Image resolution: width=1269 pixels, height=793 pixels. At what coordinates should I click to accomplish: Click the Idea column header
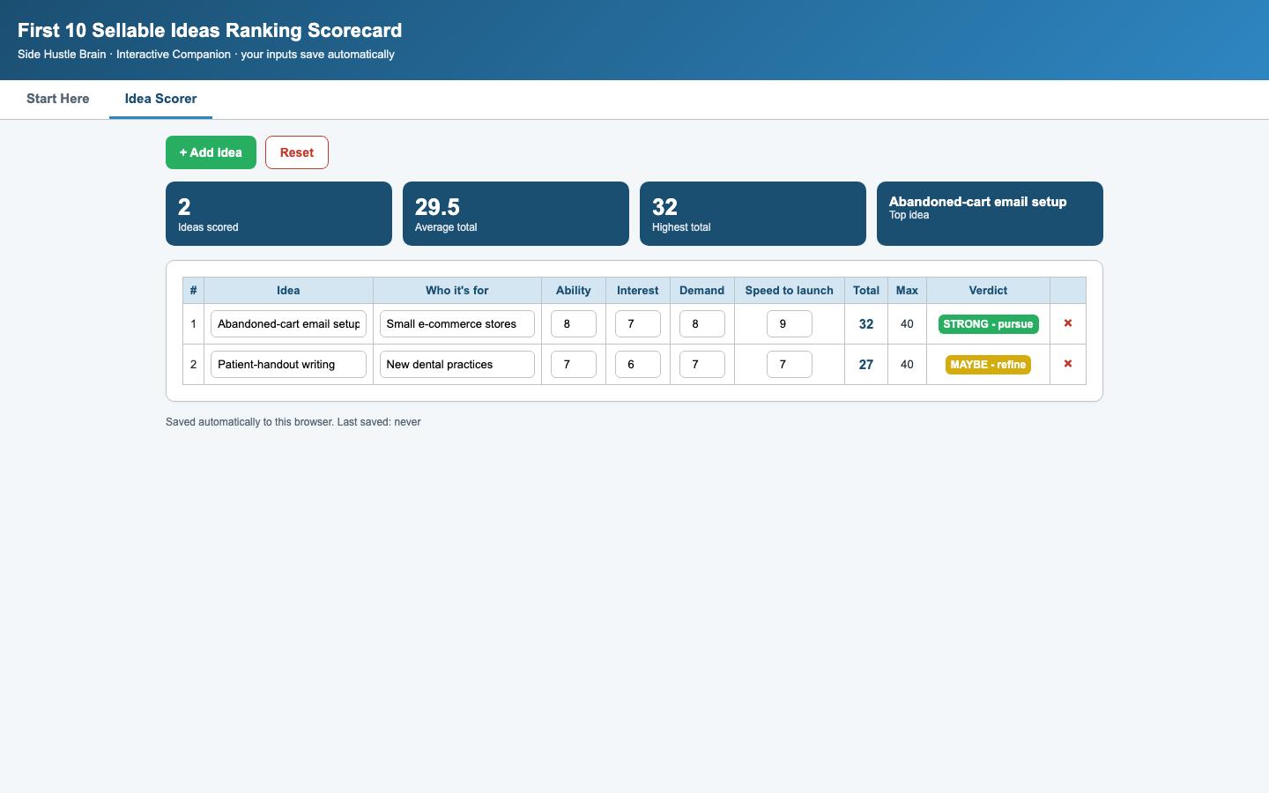(288, 290)
